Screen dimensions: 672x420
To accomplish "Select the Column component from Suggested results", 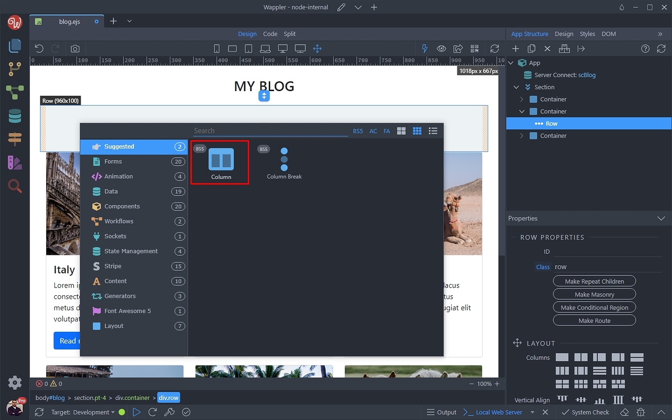I will [220, 162].
